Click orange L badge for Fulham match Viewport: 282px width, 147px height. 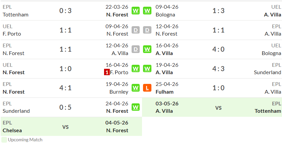coord(147,88)
